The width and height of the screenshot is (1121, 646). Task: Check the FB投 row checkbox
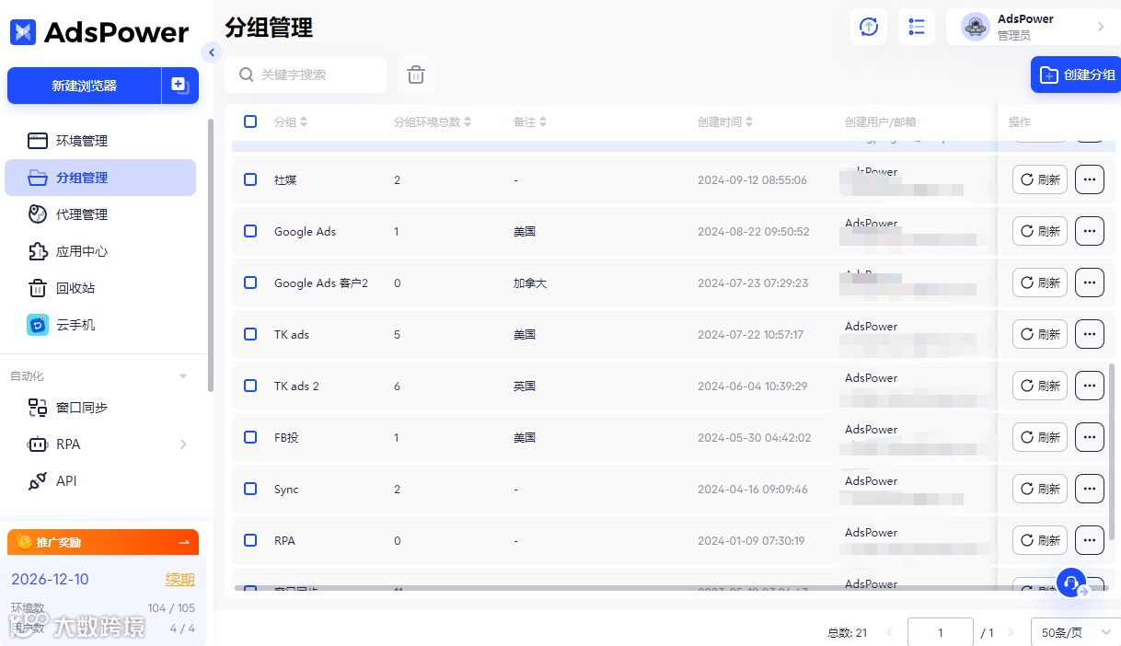click(250, 437)
